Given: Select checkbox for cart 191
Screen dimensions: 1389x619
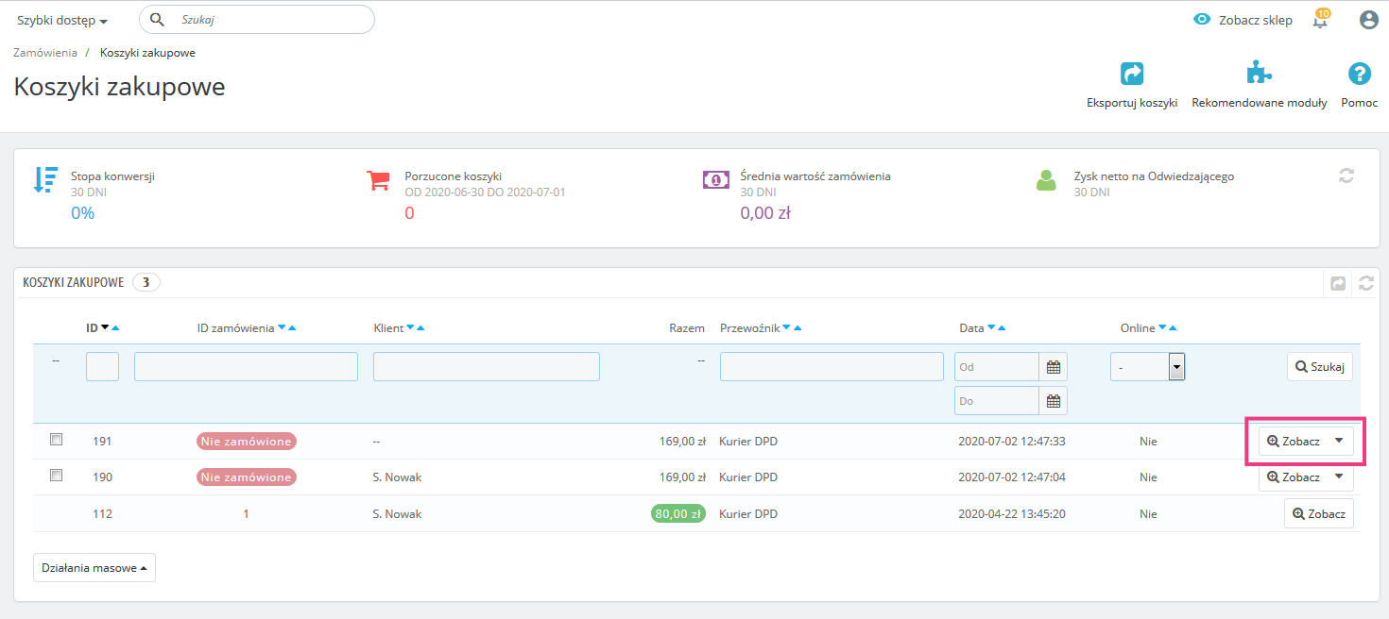Looking at the screenshot, I should tap(56, 440).
